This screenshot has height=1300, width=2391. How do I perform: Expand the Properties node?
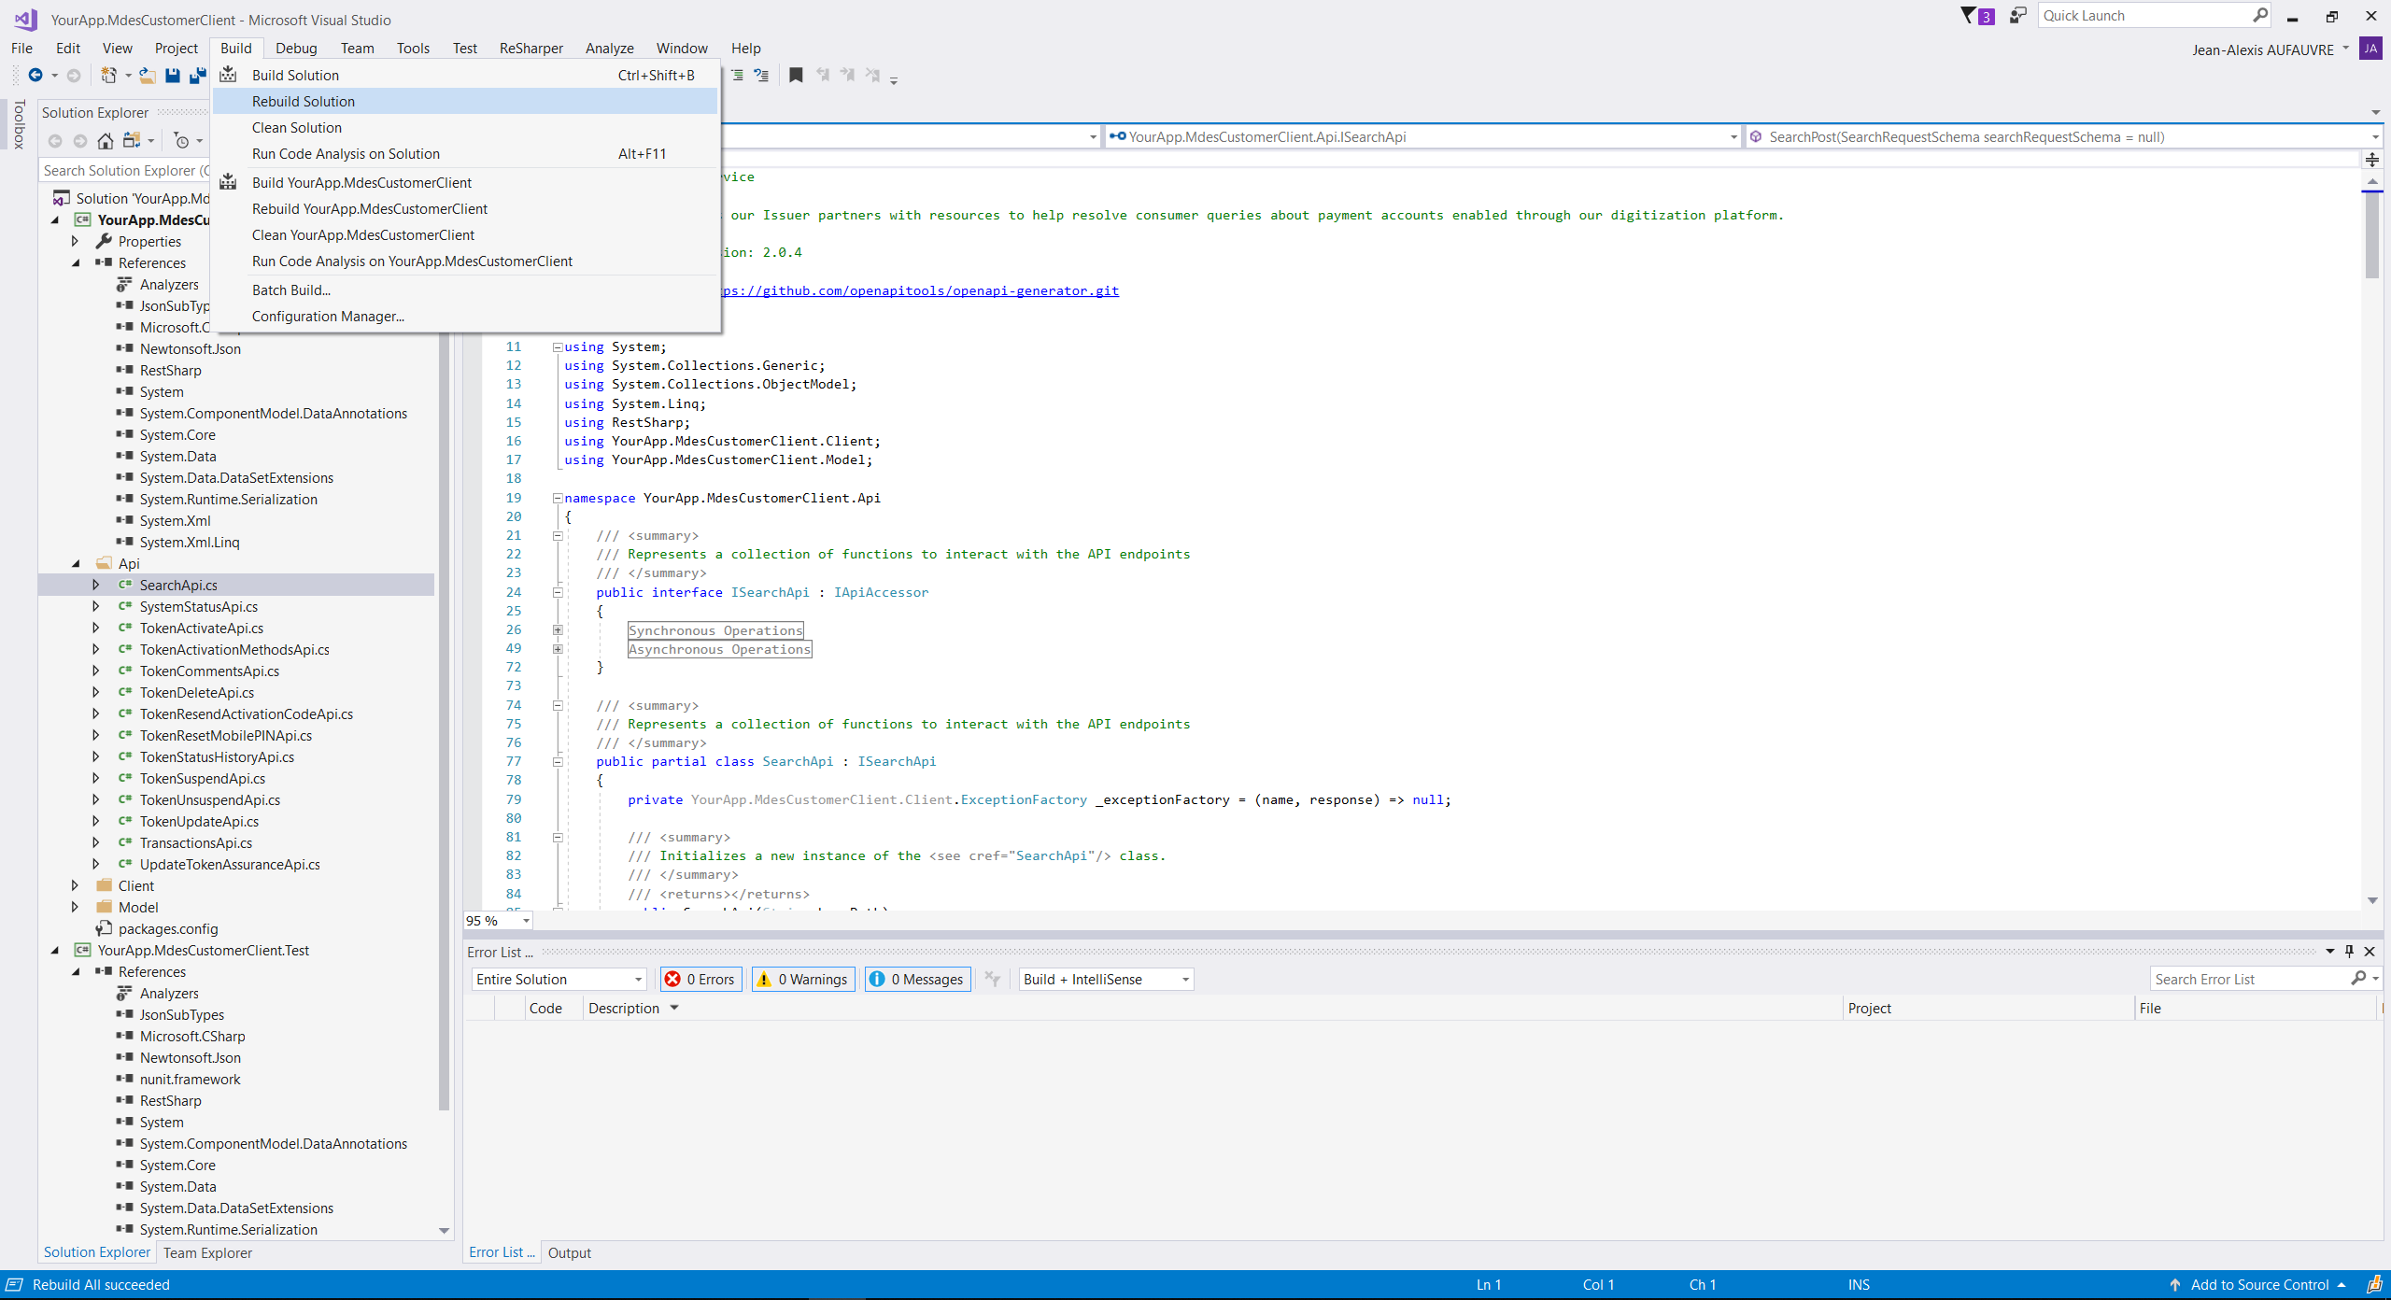[x=75, y=241]
